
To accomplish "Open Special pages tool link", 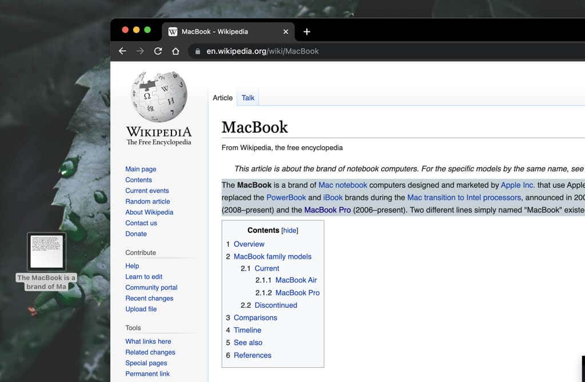I will point(146,363).
